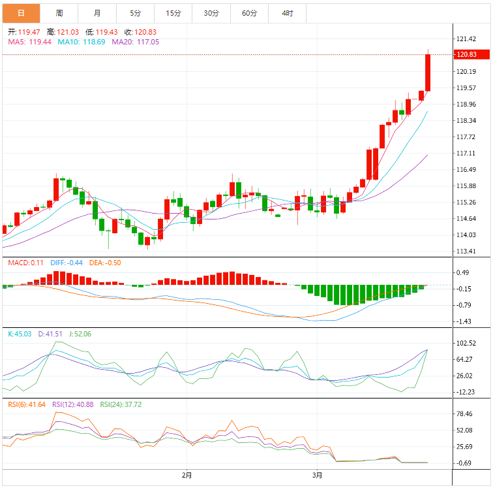
Task: Click the DEA value label
Action: coord(104,263)
